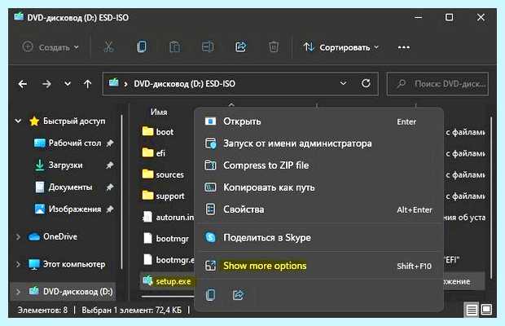Switch to details list view icon
This screenshot has width=505, height=326.
(x=471, y=311)
